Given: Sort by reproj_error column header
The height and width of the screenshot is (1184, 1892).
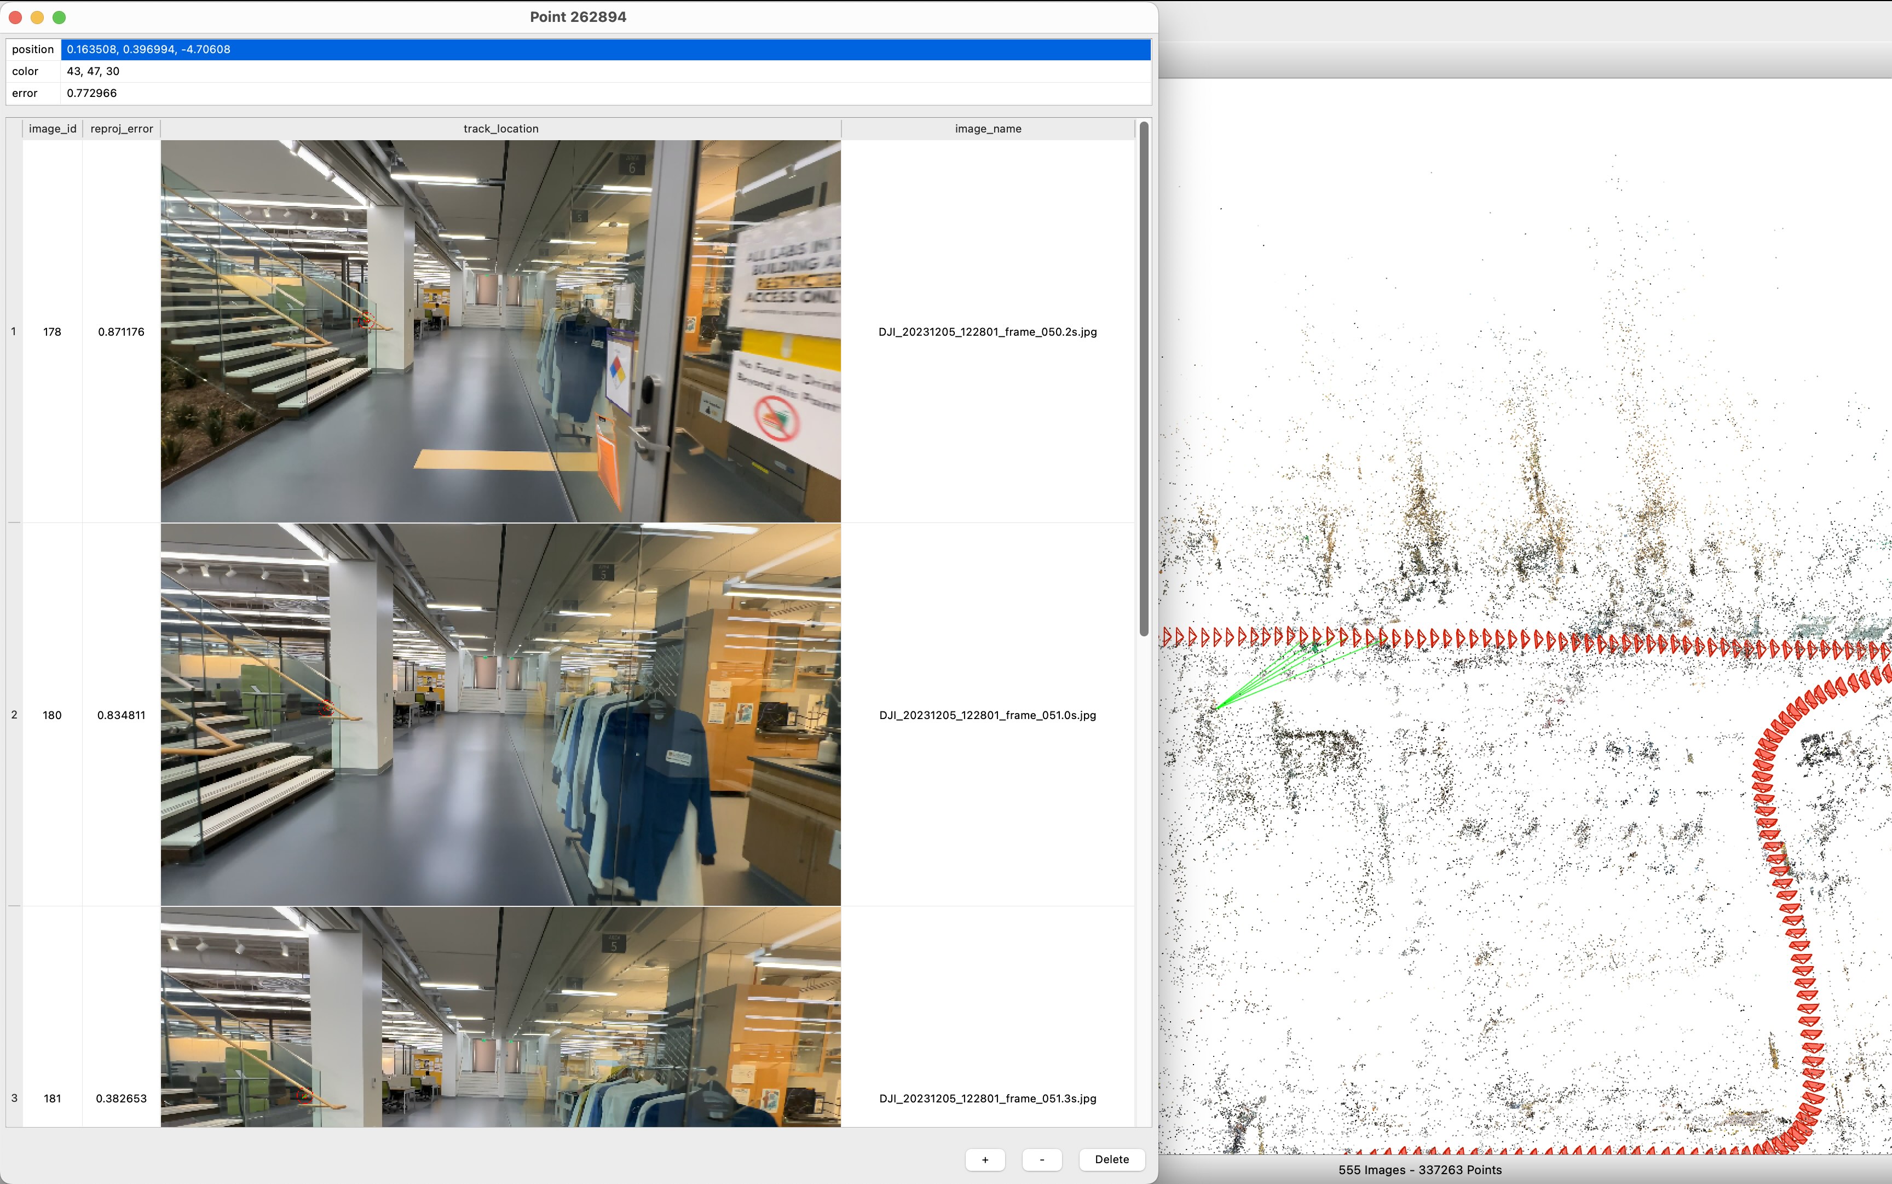Looking at the screenshot, I should pyautogui.click(x=122, y=129).
